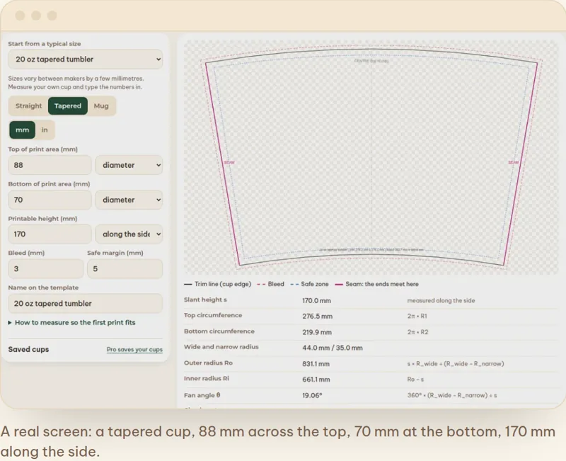Click the 'Ro − s' formula text
566x461 pixels.
click(415, 380)
